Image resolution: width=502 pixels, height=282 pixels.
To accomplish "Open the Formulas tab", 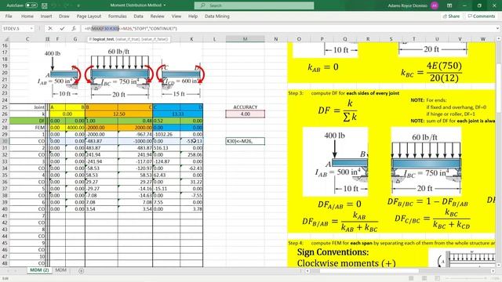I will tap(117, 16).
